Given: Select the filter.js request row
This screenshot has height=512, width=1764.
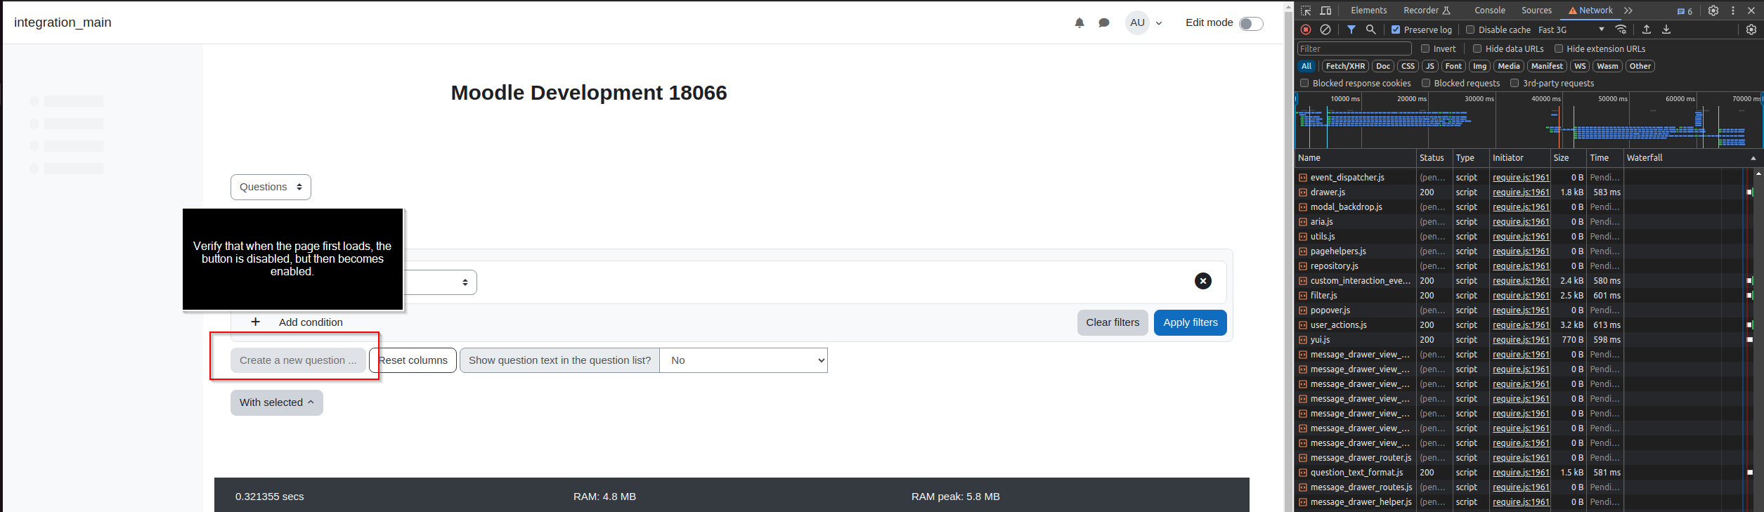Looking at the screenshot, I should pos(1526,296).
